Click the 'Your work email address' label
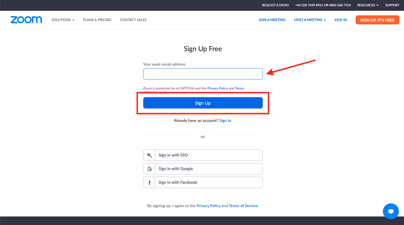The image size is (404, 225). 164,64
